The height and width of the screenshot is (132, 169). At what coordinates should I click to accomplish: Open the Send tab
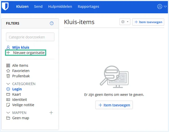point(38,7)
